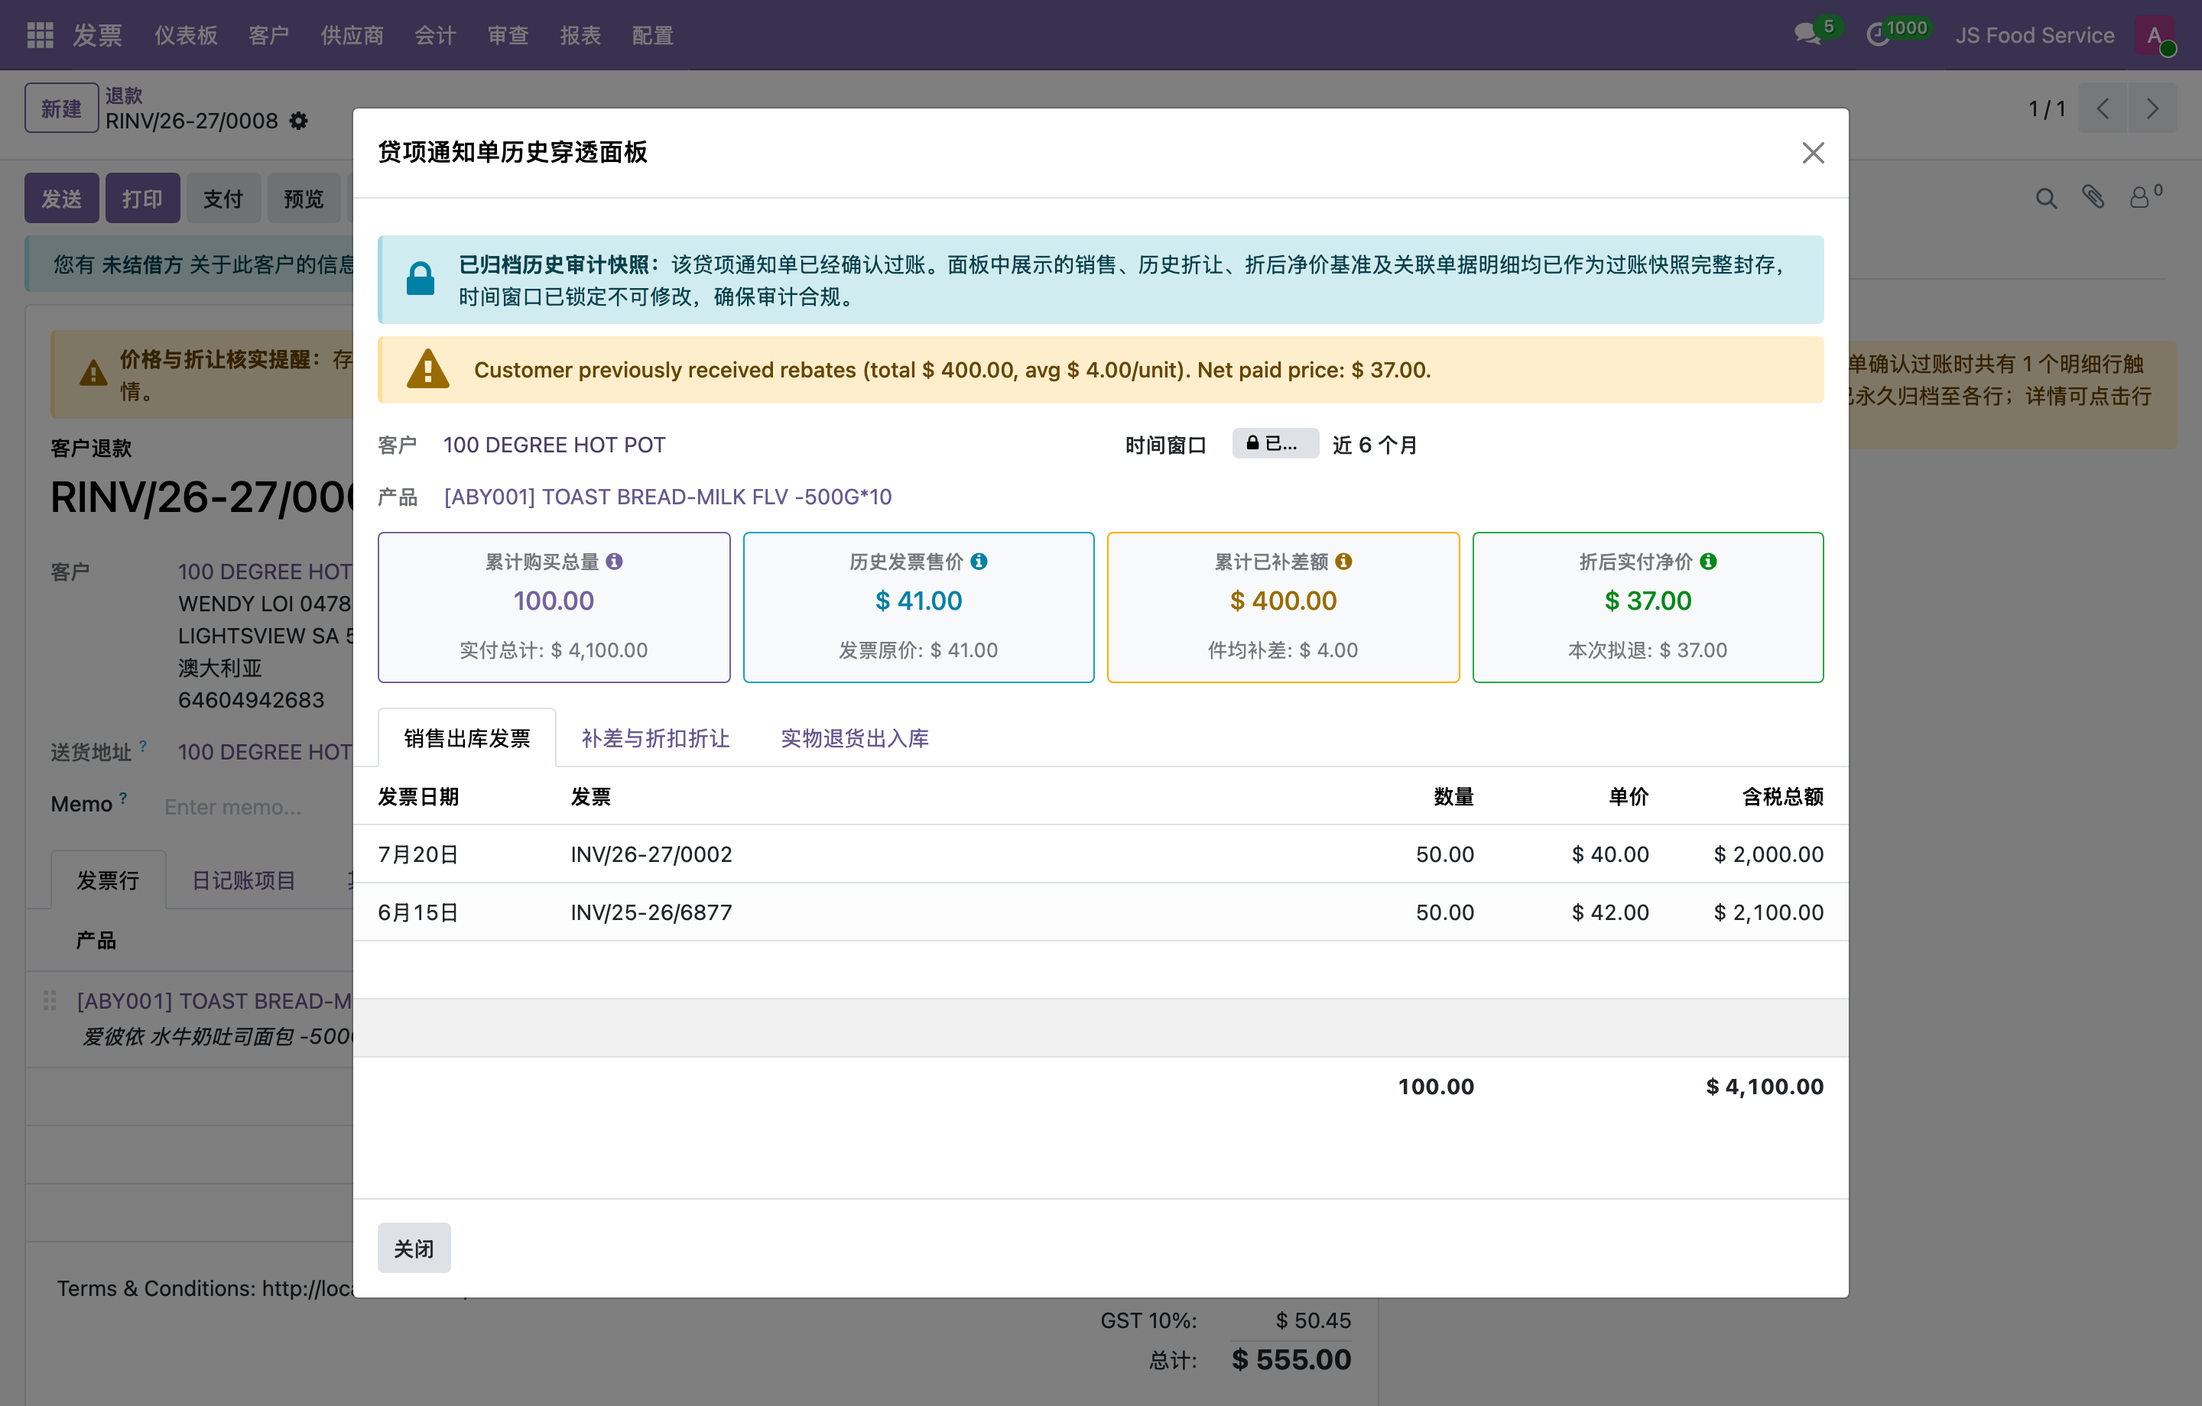Image resolution: width=2202 pixels, height=1406 pixels.
Task: Click the warning icon in 价格与折让核实提醒 banner
Action: coord(93,374)
